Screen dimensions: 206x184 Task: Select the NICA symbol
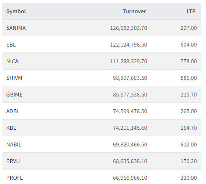point(12,61)
